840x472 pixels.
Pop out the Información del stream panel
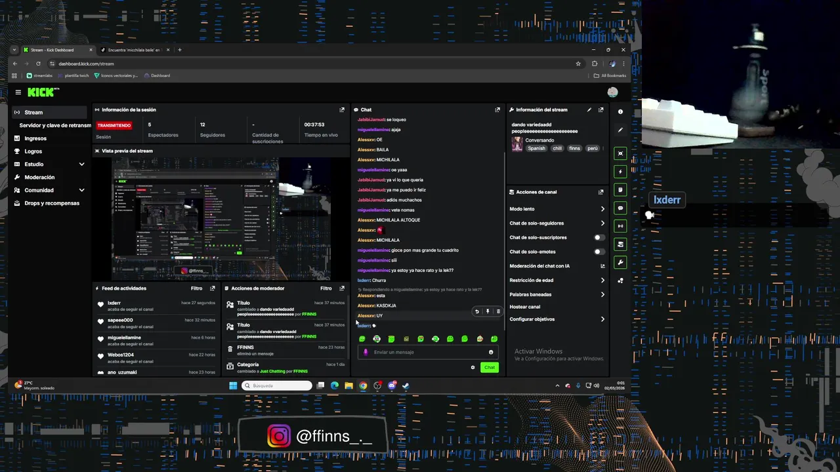(600, 110)
